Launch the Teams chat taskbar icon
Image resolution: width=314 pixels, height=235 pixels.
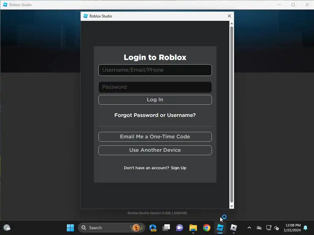point(180,228)
